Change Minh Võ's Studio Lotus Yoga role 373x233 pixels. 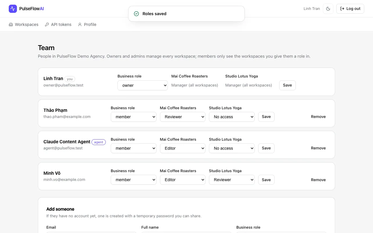(x=232, y=180)
